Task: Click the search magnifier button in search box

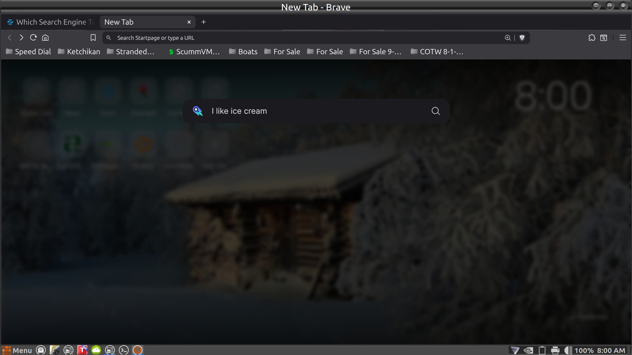Action: click(435, 111)
